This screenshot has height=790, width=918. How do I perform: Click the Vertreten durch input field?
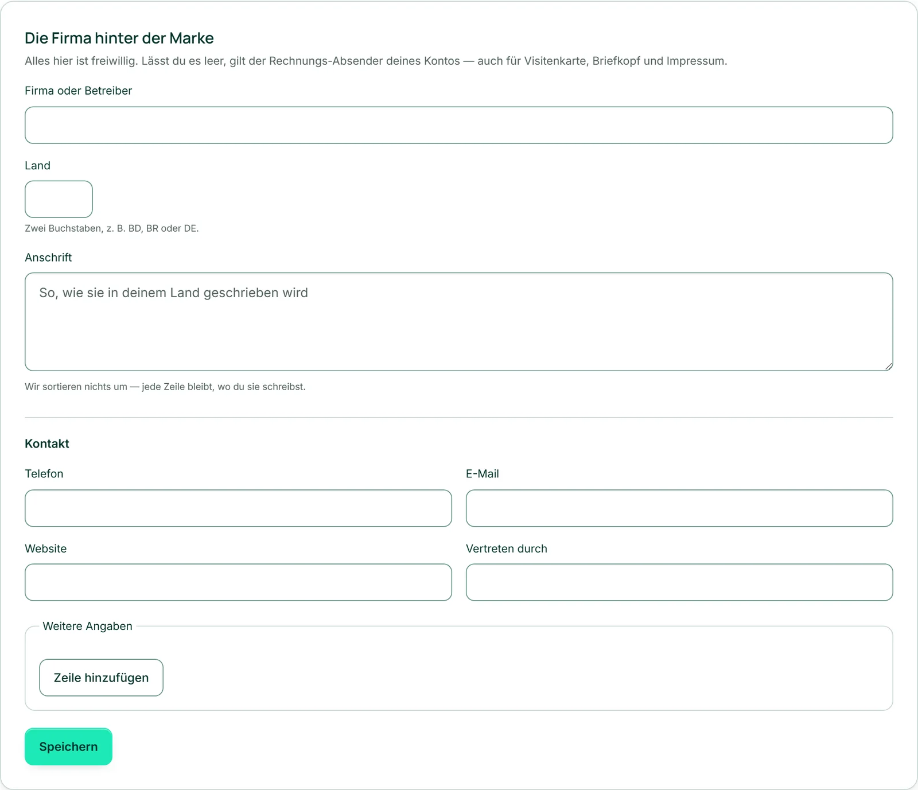point(679,582)
